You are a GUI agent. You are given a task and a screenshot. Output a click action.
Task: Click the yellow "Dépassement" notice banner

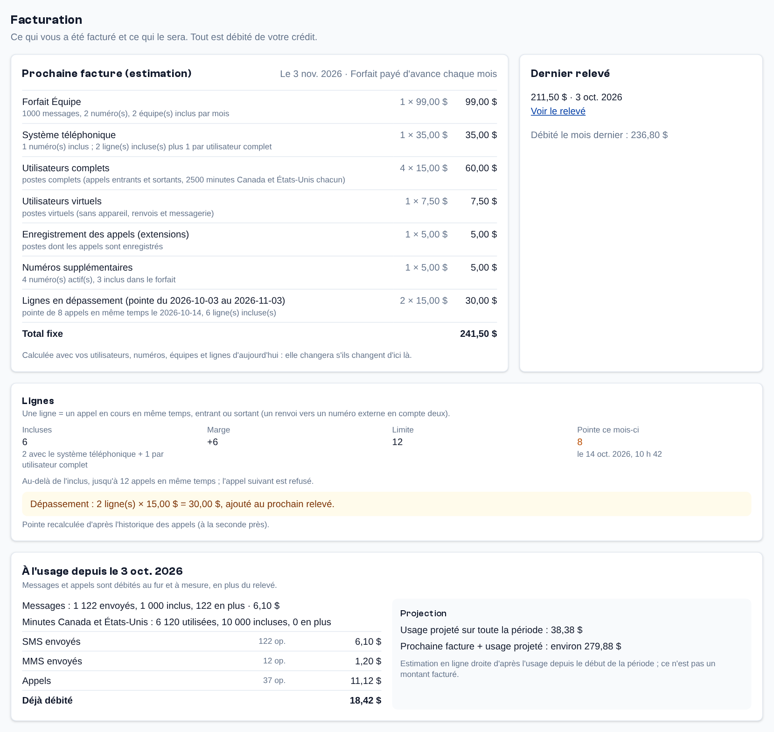(x=387, y=504)
